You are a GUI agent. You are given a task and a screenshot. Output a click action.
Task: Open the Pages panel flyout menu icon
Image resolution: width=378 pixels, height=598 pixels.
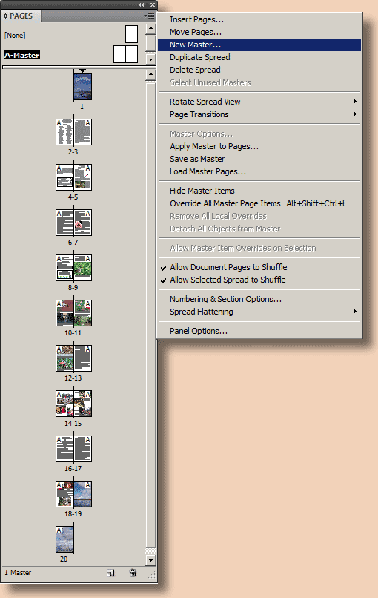[x=150, y=16]
